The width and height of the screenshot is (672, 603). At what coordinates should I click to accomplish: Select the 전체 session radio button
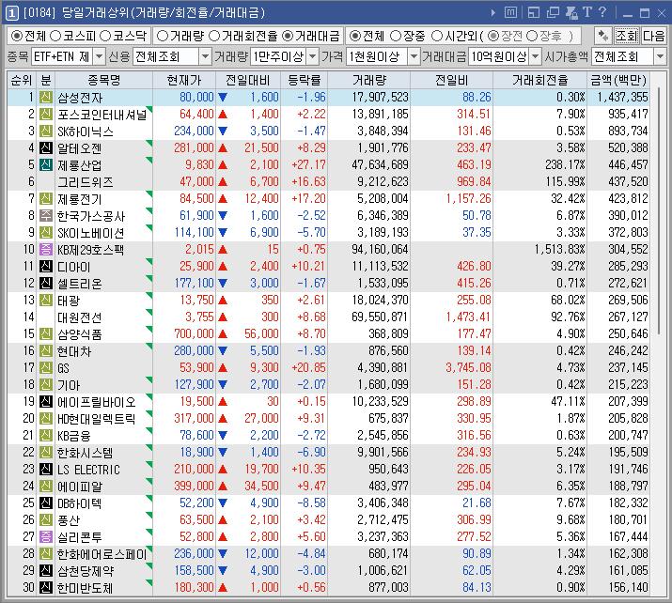pos(355,36)
